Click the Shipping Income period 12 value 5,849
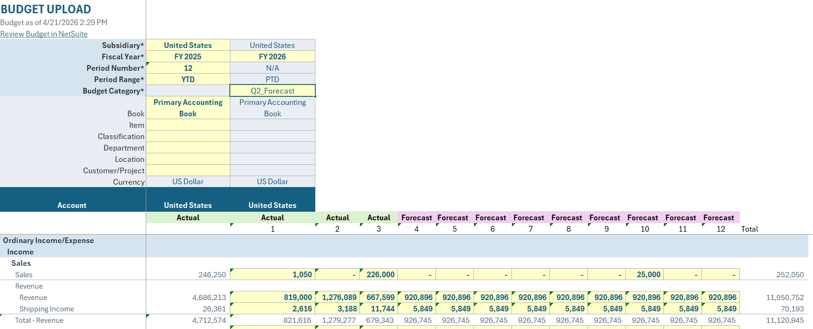The width and height of the screenshot is (813, 329). (720, 309)
